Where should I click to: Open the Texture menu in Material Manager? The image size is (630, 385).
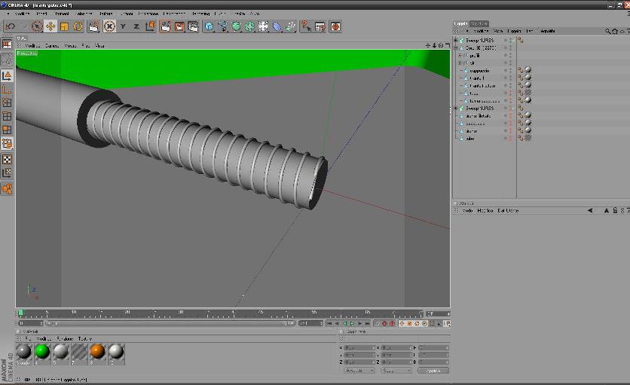84,339
